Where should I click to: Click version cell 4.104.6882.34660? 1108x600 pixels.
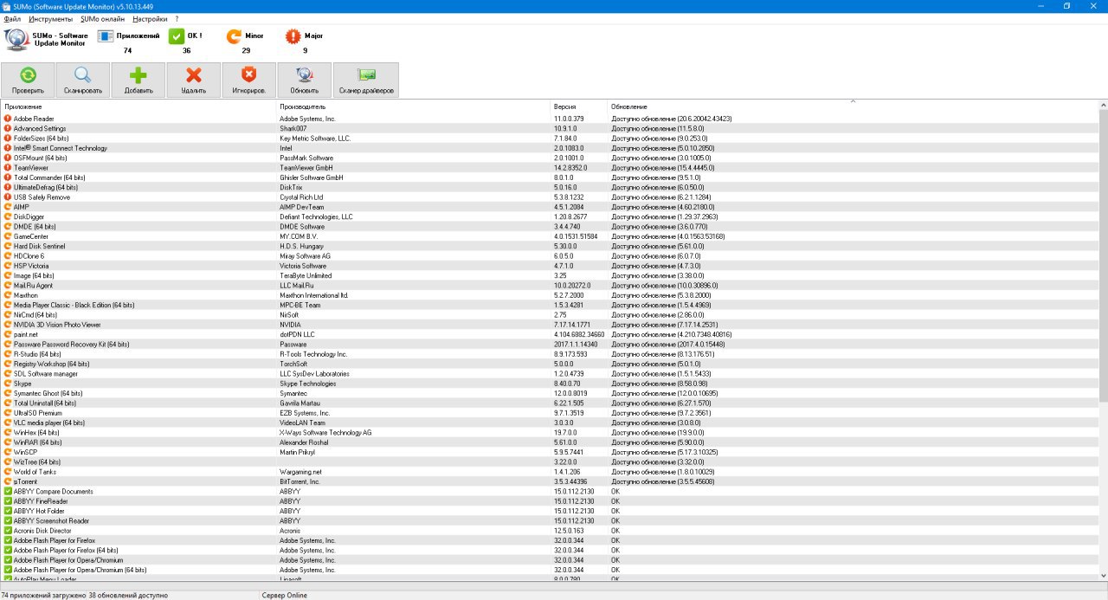coord(579,334)
